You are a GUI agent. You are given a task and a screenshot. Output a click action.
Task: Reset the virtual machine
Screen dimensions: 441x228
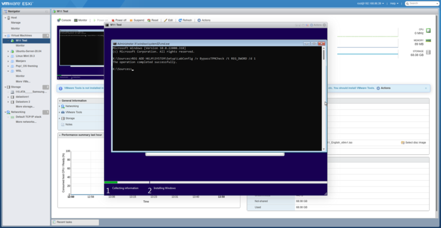click(152, 20)
